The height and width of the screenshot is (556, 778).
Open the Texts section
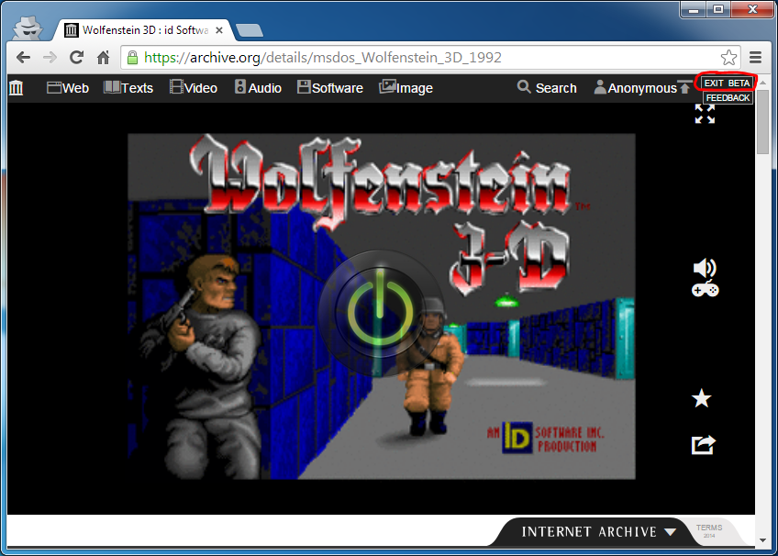[128, 88]
